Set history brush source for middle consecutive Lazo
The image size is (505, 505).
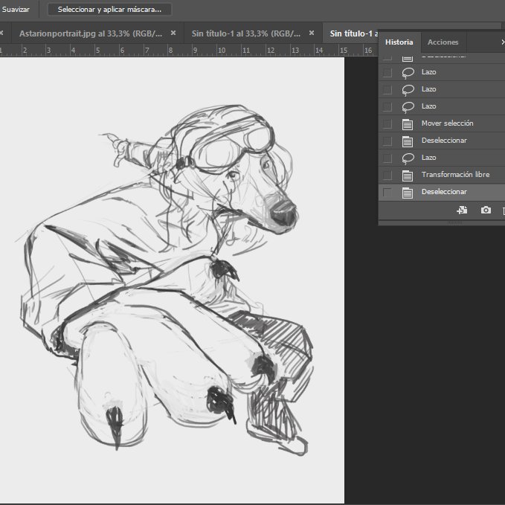pos(387,89)
